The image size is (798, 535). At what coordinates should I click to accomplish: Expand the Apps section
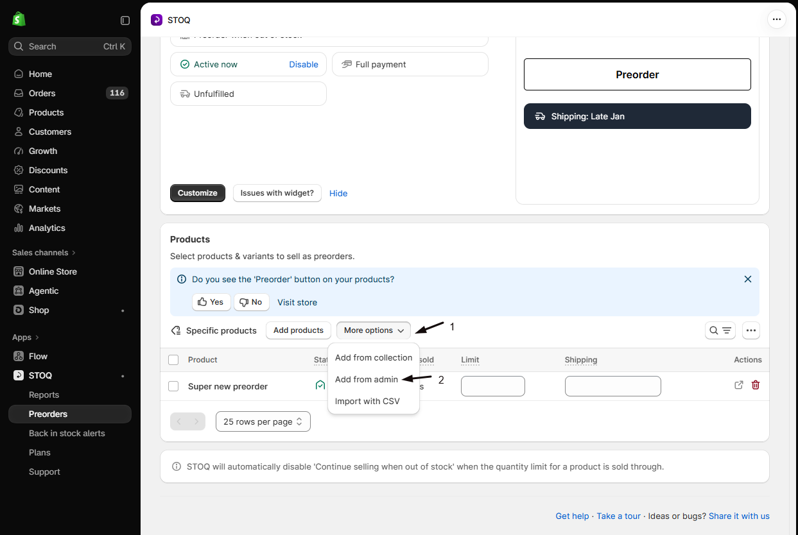click(26, 337)
